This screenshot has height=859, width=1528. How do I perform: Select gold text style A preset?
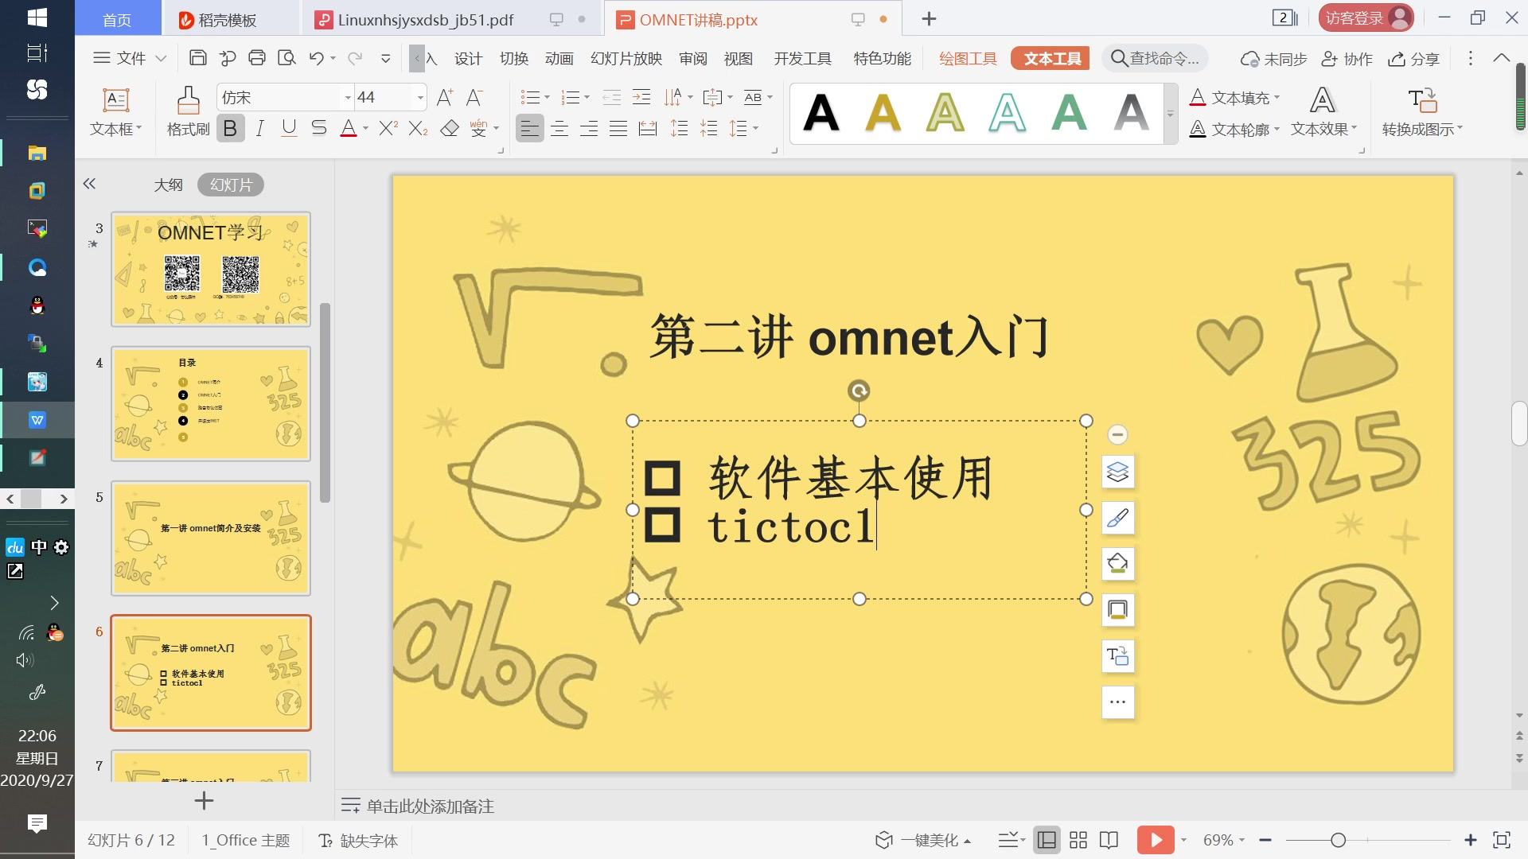(x=883, y=112)
